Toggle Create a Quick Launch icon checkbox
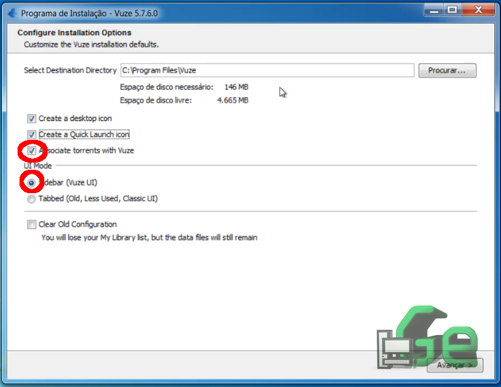 [31, 135]
